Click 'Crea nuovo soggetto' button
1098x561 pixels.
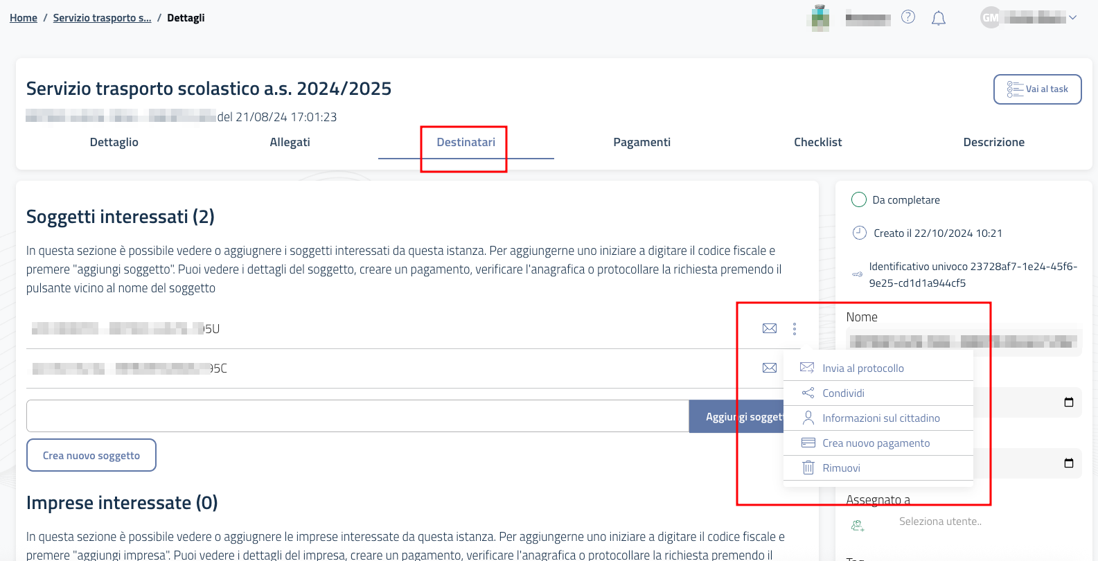91,455
